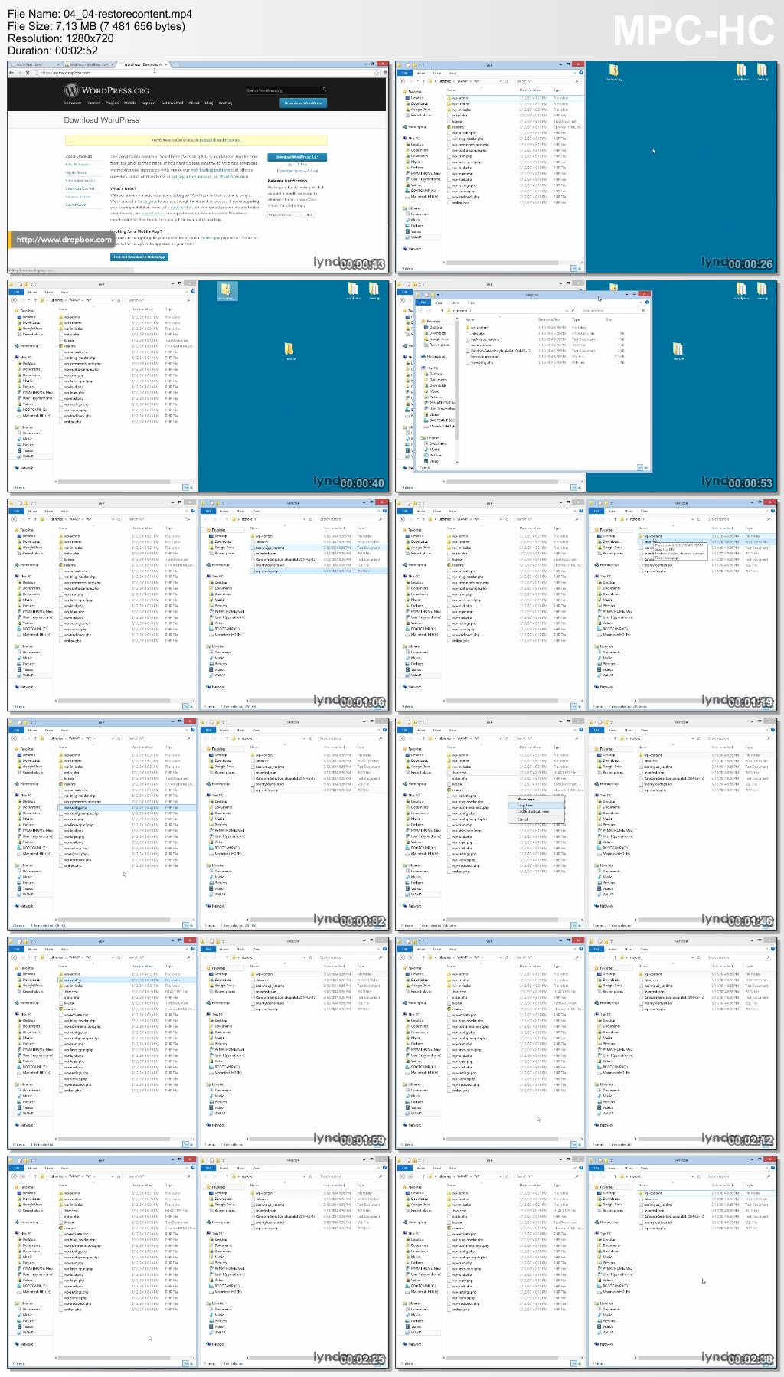Open the Plugins nav link on WordPress.org page
The height and width of the screenshot is (1377, 784).
coord(112,103)
